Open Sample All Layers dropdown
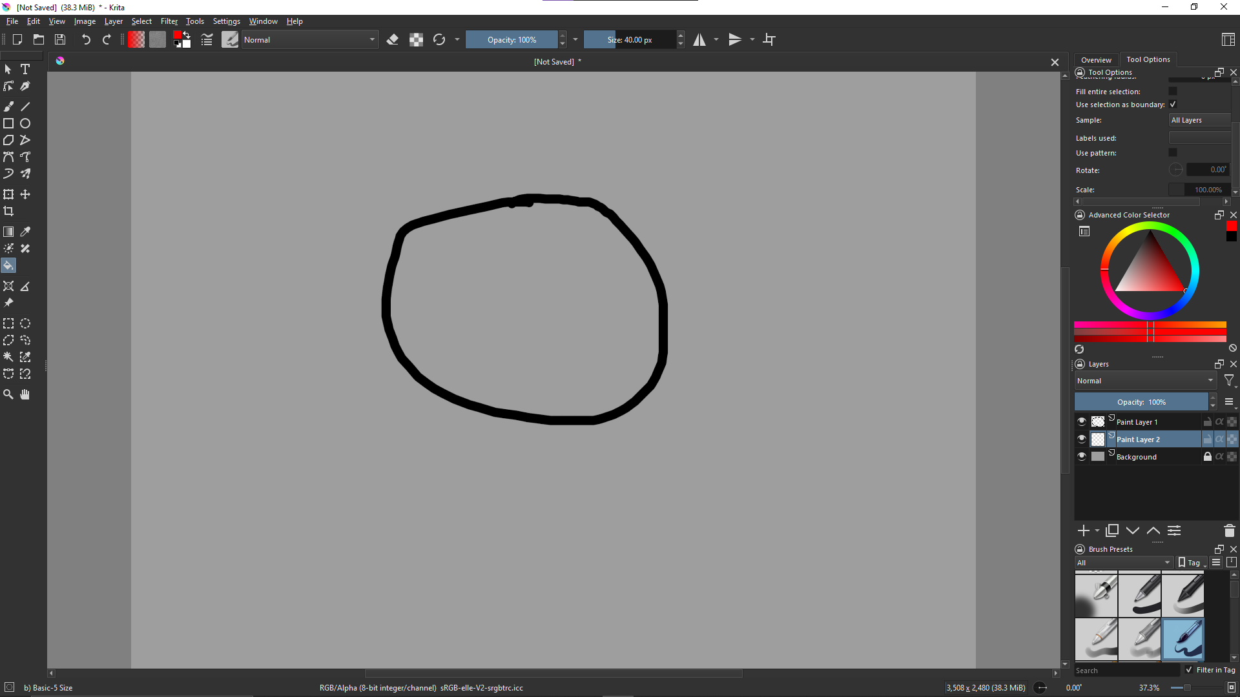This screenshot has width=1240, height=697. [1200, 120]
